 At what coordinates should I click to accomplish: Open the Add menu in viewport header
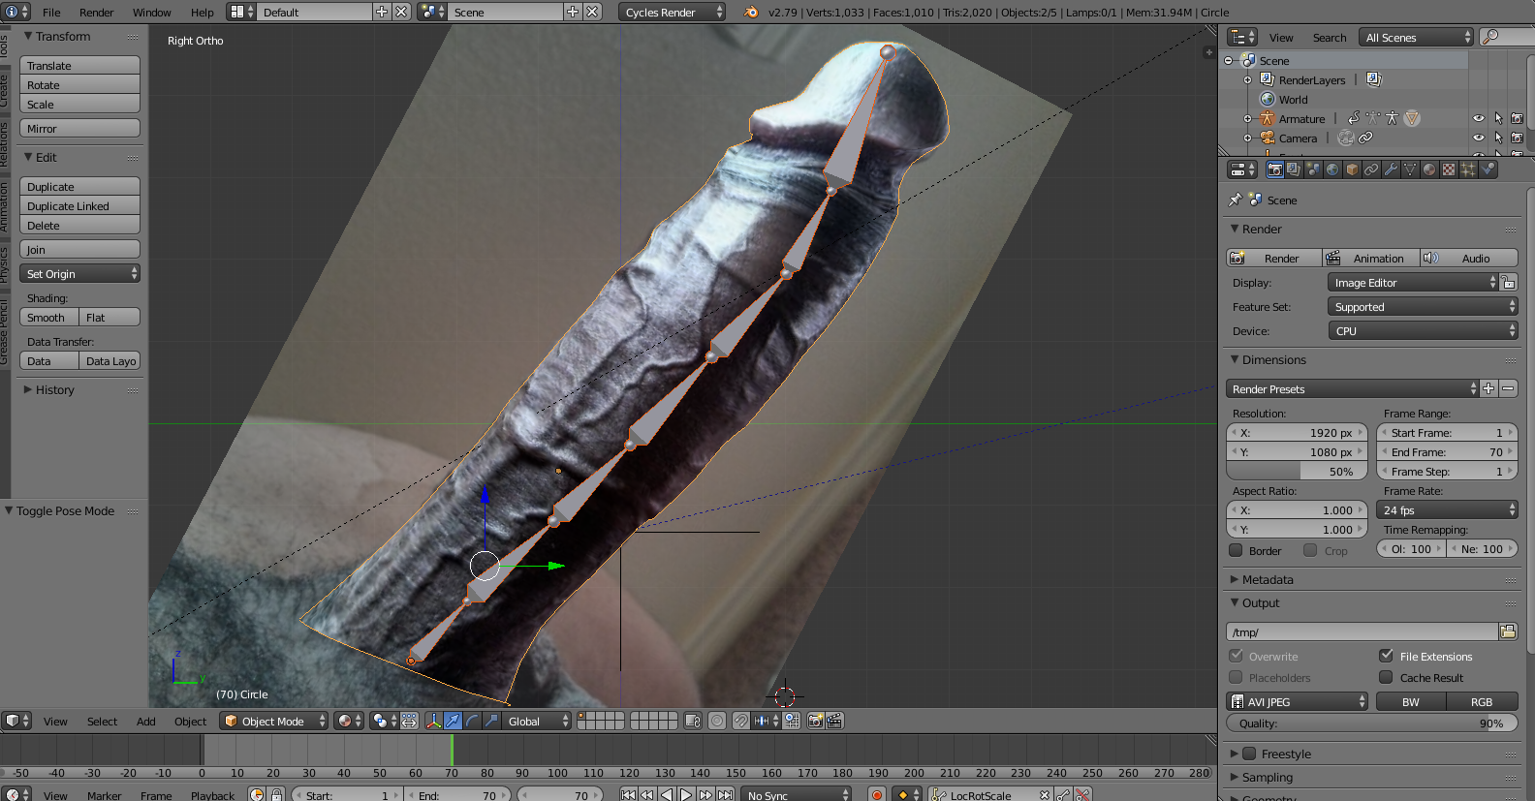click(146, 721)
